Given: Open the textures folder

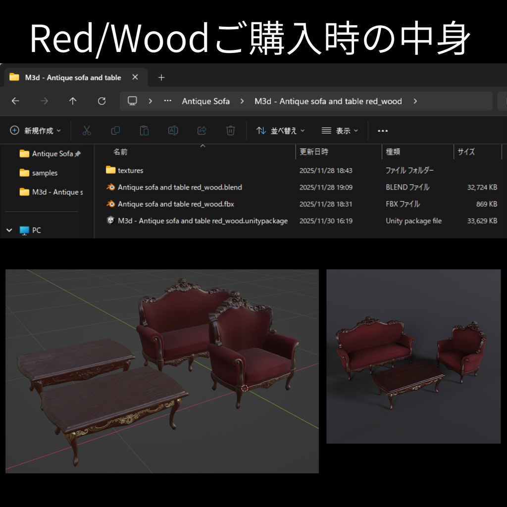Looking at the screenshot, I should [131, 170].
